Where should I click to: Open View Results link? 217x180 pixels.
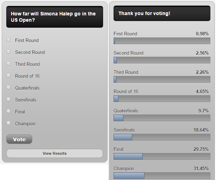pyautogui.click(x=55, y=153)
